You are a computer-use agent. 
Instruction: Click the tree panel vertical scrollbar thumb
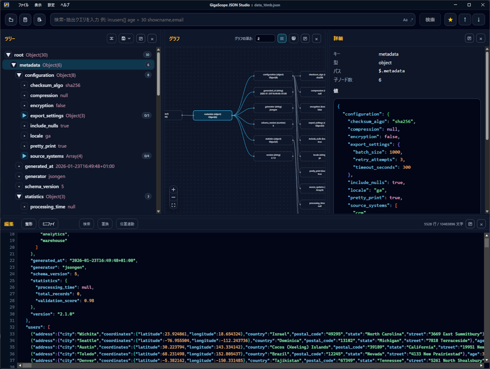point(158,74)
